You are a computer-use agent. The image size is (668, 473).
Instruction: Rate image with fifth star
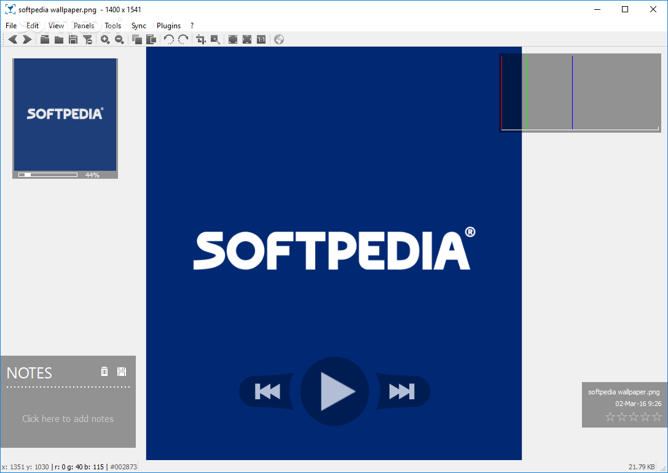[x=657, y=416]
